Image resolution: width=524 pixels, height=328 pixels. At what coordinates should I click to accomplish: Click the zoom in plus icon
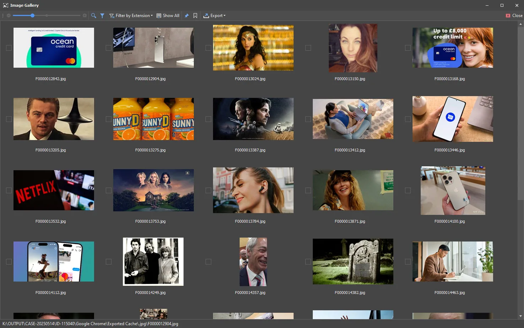point(84,16)
